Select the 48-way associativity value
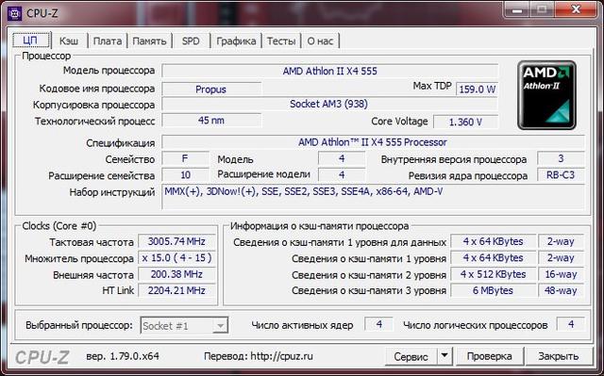Viewport: 604px width, 376px height. (561, 290)
